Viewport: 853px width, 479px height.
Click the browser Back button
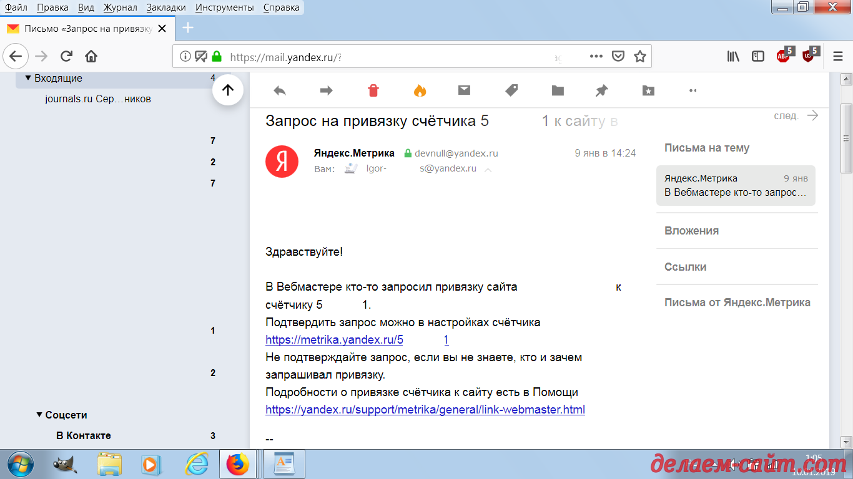click(16, 56)
